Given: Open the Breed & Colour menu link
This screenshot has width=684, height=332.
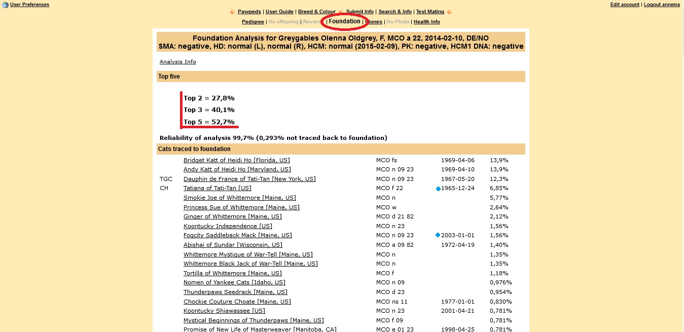Looking at the screenshot, I should tap(317, 12).
